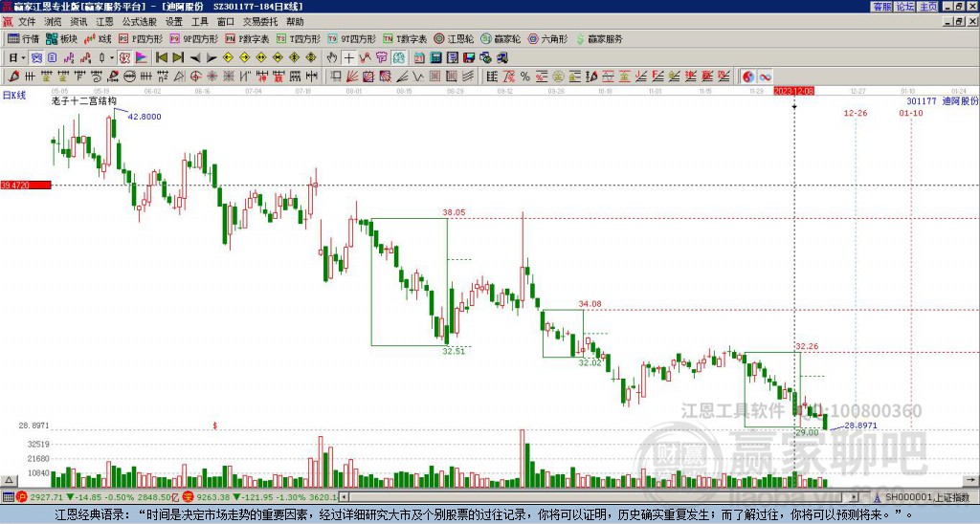Image resolution: width=980 pixels, height=524 pixels.
Task: Click the red pen drawing tool
Action: tap(13, 76)
